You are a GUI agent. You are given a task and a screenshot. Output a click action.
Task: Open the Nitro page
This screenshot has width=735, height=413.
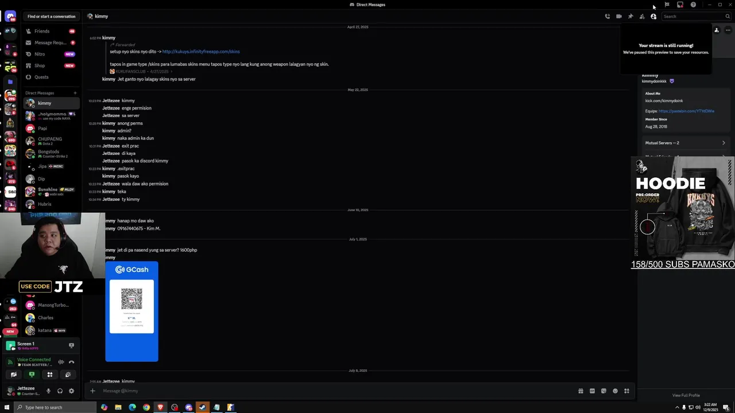[x=52, y=54]
